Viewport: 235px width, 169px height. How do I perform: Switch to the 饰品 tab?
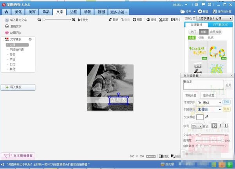click(46, 12)
